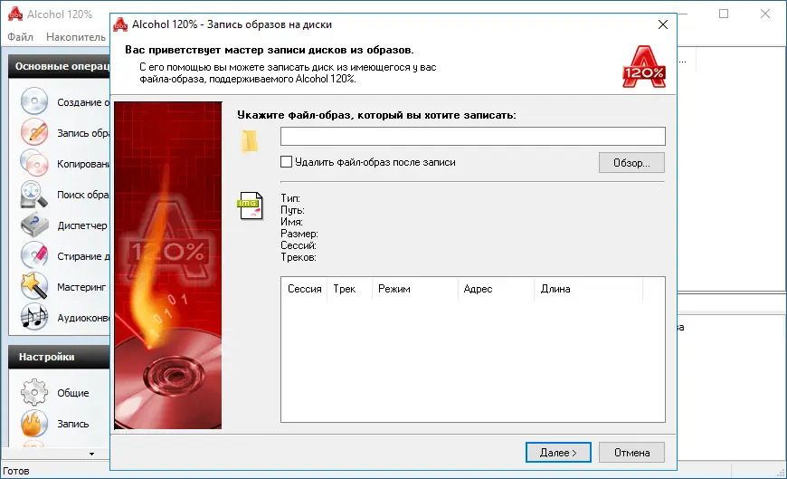
Task: Collapse the Основные операции panel header
Action: click(59, 66)
